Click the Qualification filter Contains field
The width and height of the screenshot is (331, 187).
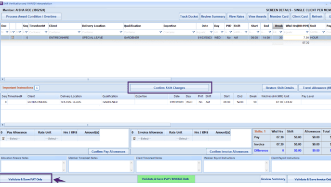pyautogui.click(x=141, y=32)
